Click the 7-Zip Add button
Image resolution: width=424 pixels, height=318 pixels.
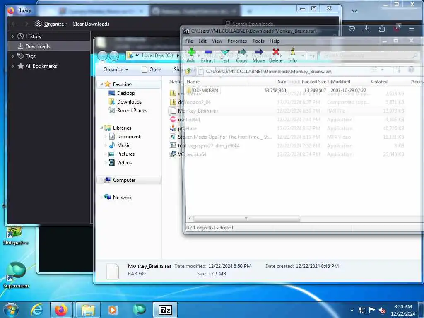[191, 55]
